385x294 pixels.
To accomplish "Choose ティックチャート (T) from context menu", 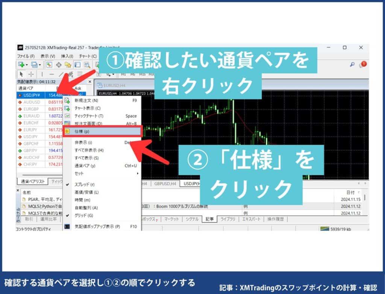I will (102, 116).
